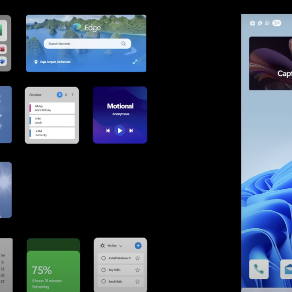This screenshot has width=292, height=292.
Task: Expand the Edge widget with arrow icon
Action: coord(135,62)
